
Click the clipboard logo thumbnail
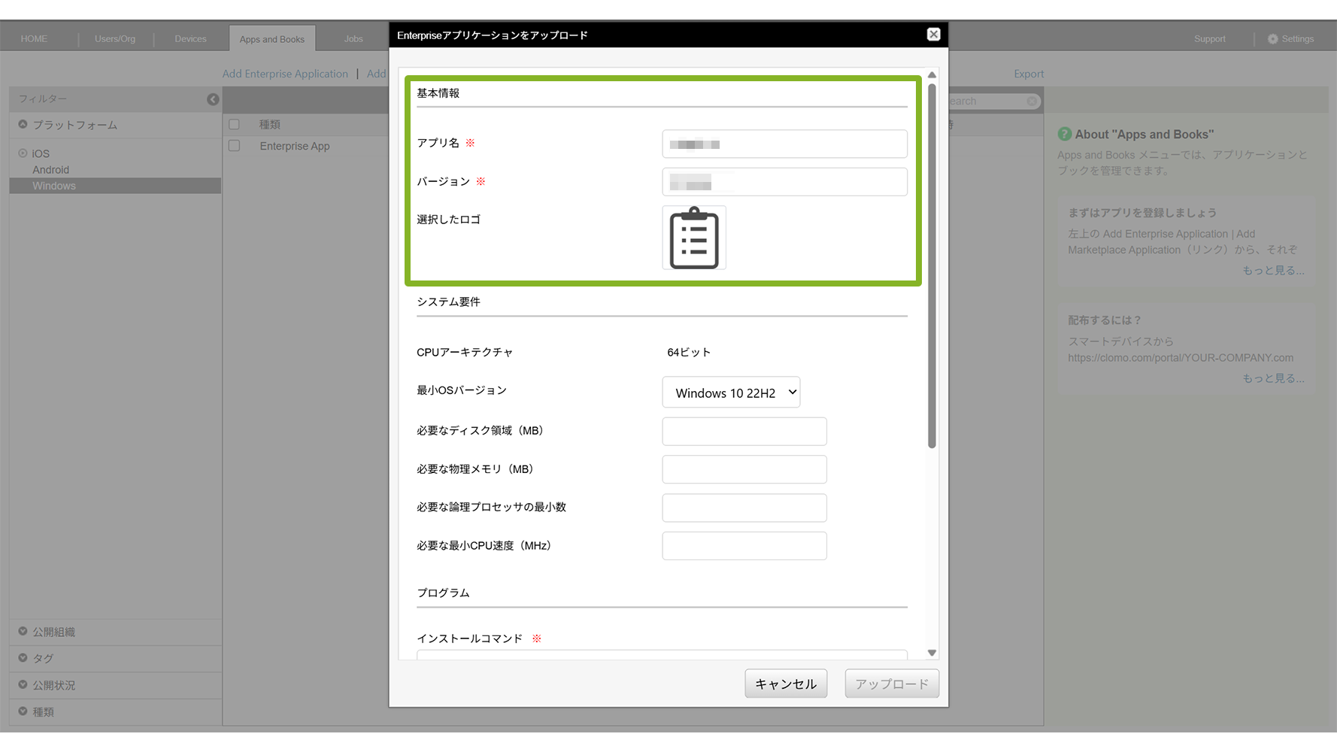[x=693, y=238]
